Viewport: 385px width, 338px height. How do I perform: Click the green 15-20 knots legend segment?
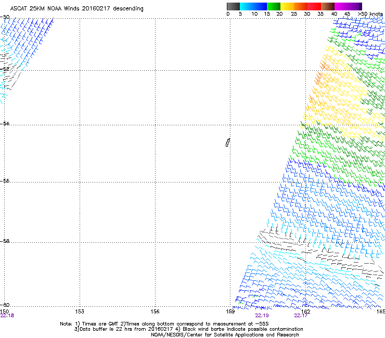274,6
